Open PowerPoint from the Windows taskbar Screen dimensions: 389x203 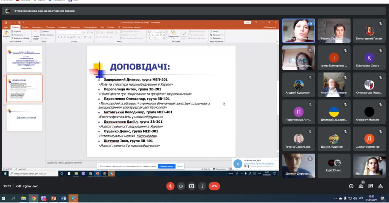(53, 198)
